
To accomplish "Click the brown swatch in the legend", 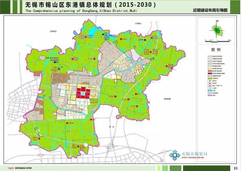I will tap(210, 71).
